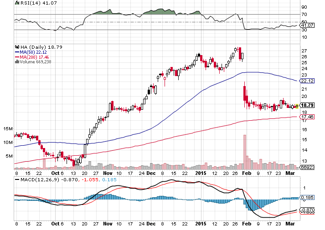Click the red -1.055 MACD signal value
The image size is (325, 230).
[x=90, y=179]
